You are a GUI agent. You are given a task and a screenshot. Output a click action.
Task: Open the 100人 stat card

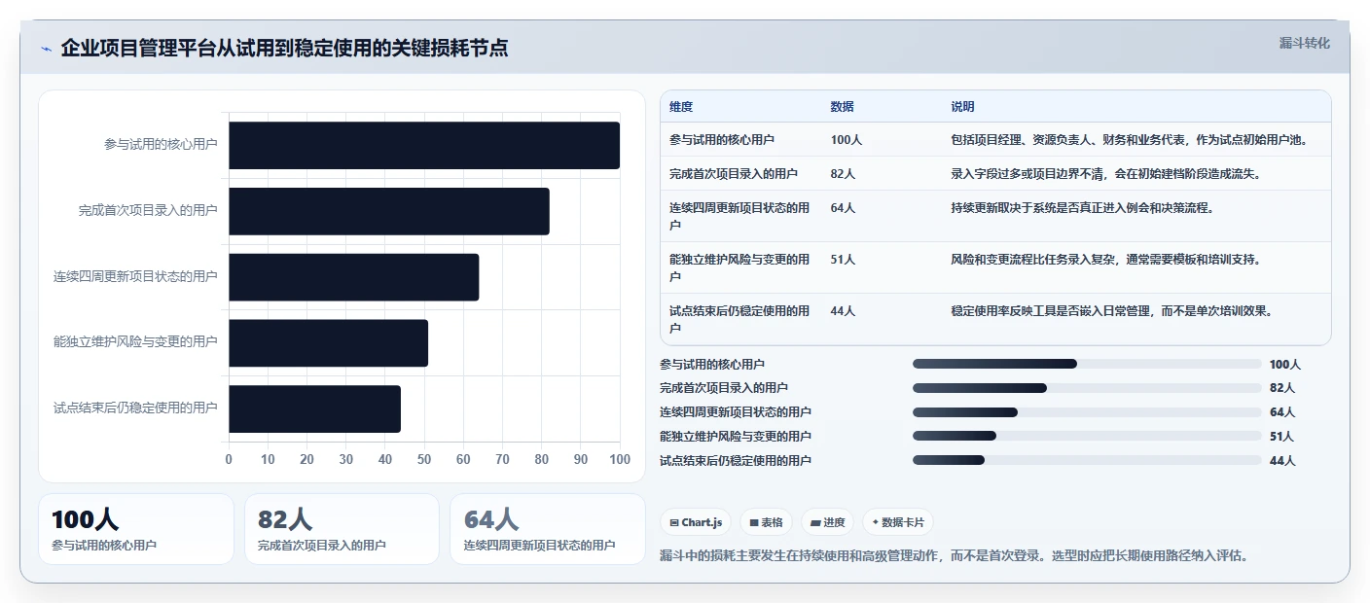(x=136, y=529)
